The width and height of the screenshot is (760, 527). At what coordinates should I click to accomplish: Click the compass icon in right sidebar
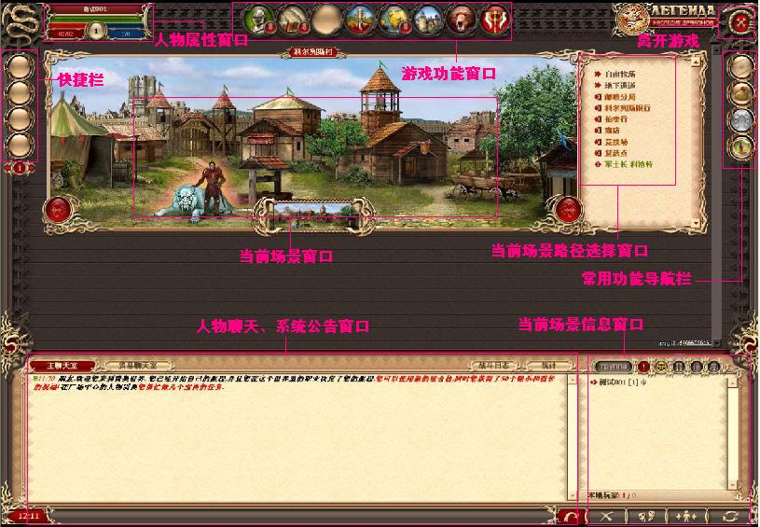click(739, 146)
